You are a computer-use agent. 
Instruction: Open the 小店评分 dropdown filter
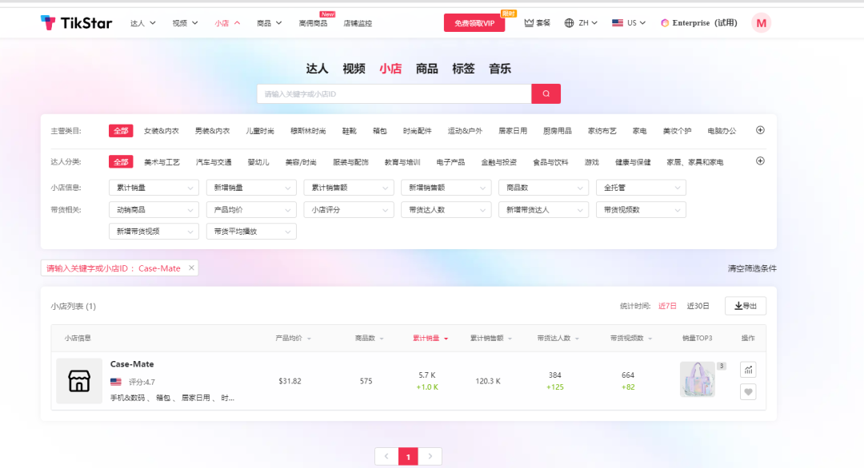coord(348,210)
